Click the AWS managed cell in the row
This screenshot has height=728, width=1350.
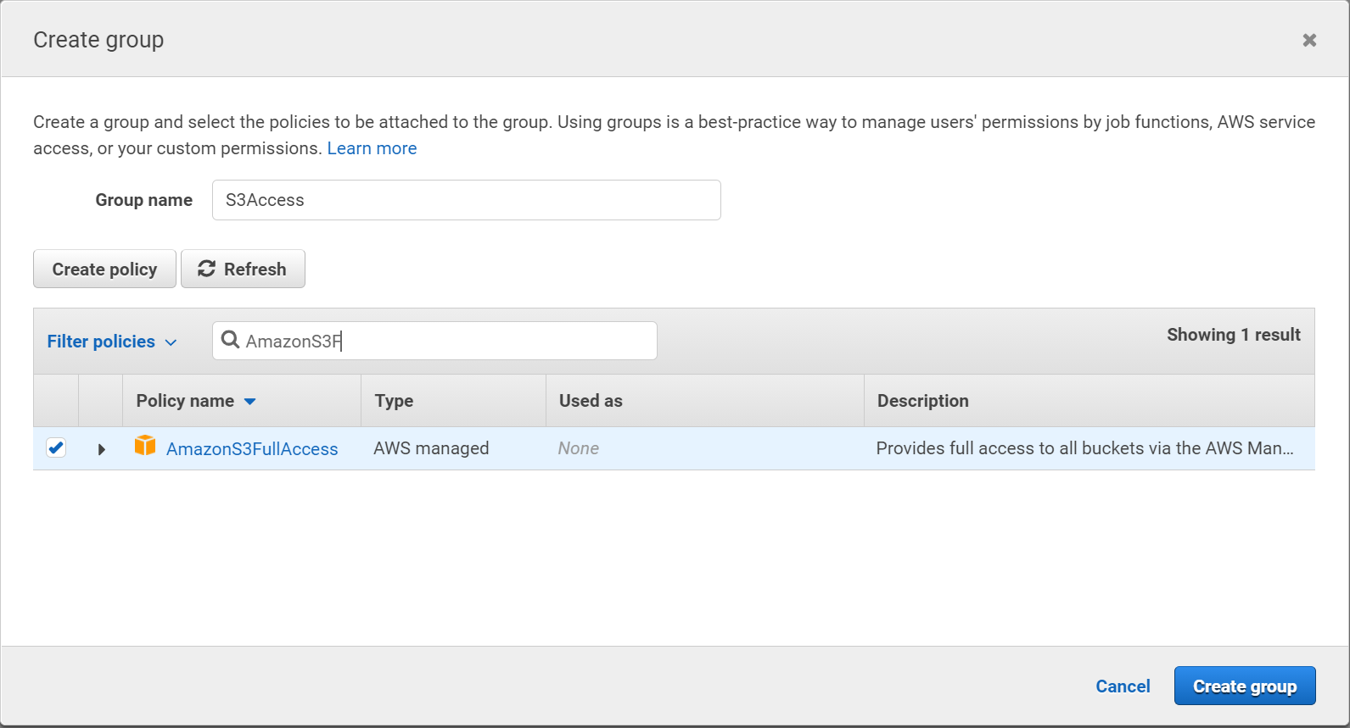[x=431, y=448]
